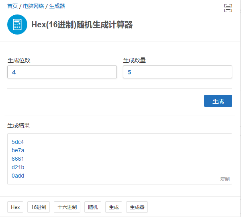Focus the 生成位数 input field
The image size is (241, 217).
(62, 72)
